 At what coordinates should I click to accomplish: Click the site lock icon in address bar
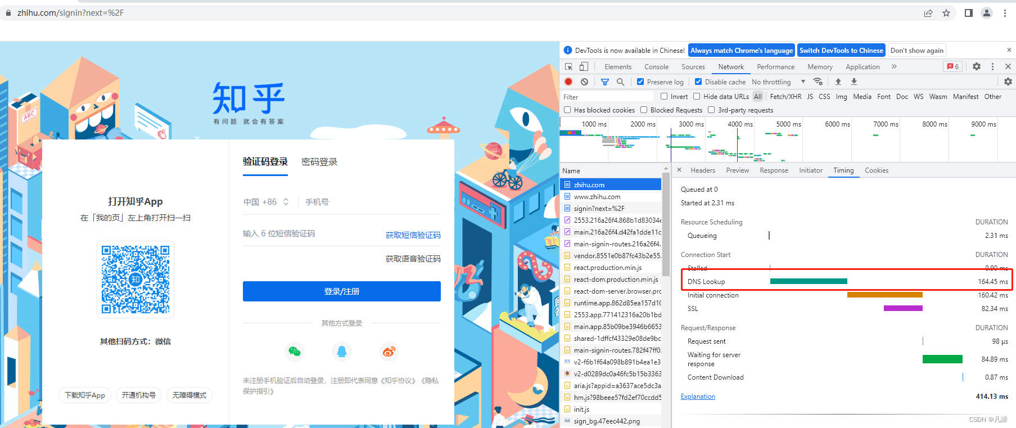[8, 13]
